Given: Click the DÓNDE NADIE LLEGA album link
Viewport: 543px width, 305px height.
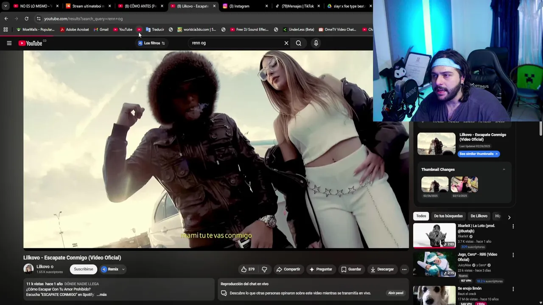Looking at the screenshot, I should [81, 284].
